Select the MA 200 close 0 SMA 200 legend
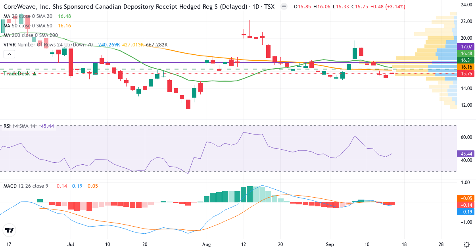The width and height of the screenshot is (476, 250). click(x=31, y=35)
